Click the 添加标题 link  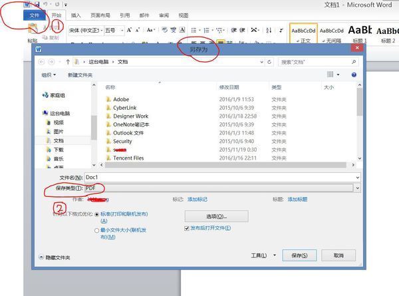pyautogui.click(x=297, y=200)
